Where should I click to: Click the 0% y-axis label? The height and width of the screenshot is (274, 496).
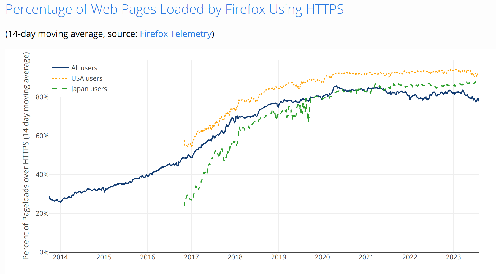pyautogui.click(x=44, y=252)
